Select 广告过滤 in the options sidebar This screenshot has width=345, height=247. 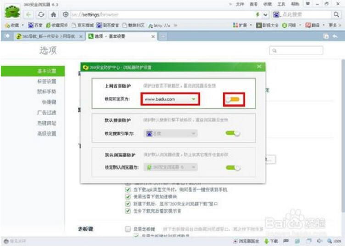coord(46,113)
